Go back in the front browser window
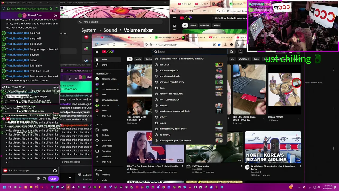The height and width of the screenshot is (191, 339). coord(102,45)
